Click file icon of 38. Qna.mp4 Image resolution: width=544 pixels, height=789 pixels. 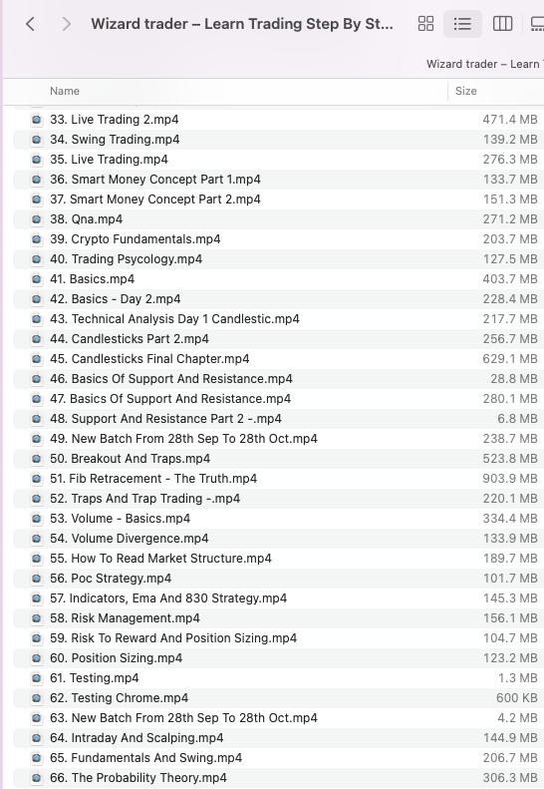36,219
